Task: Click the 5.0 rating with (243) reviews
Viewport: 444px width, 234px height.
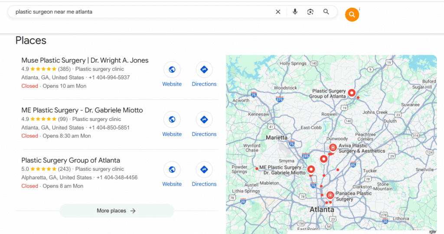Action: (x=46, y=169)
